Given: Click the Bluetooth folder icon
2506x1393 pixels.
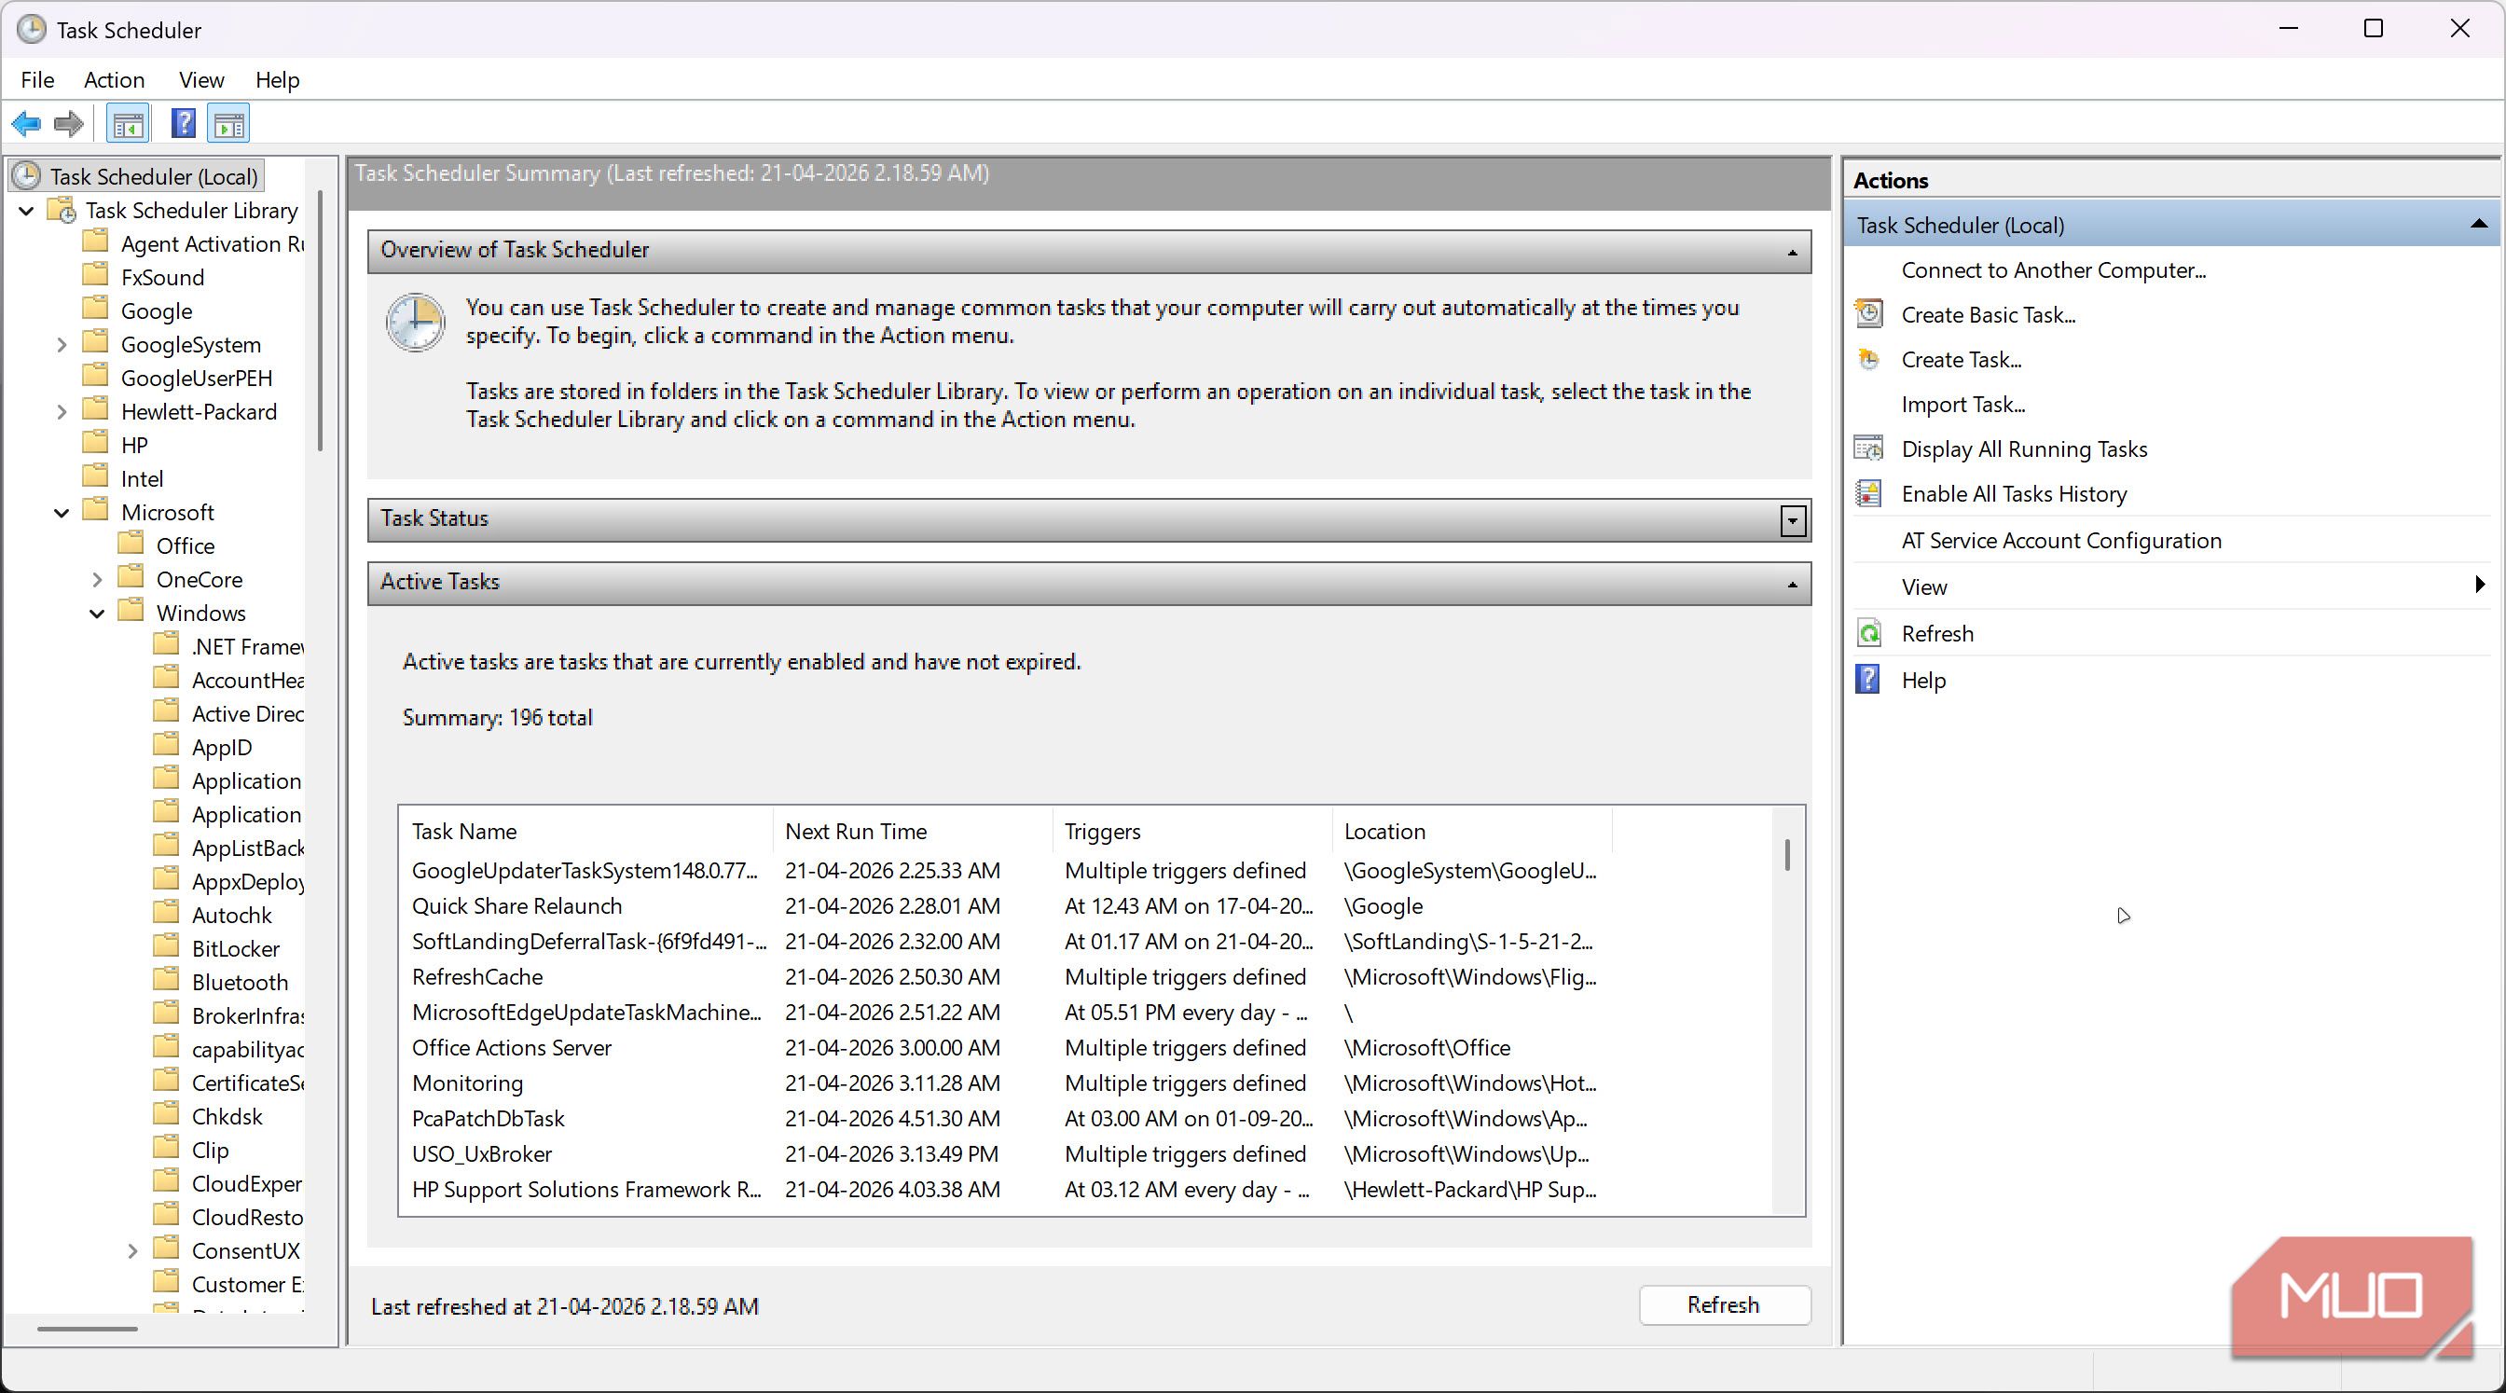Looking at the screenshot, I should point(166,981).
